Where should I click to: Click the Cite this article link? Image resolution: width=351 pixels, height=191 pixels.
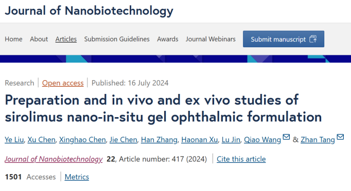[241, 159]
